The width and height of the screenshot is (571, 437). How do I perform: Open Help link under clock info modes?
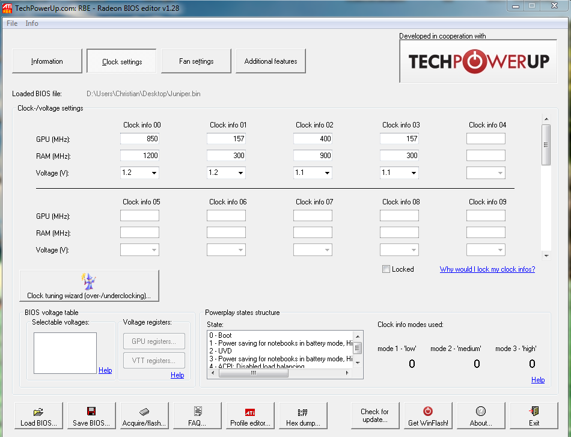tap(538, 380)
